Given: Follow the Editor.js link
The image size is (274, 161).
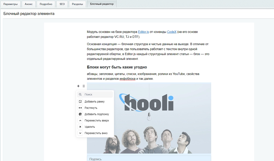Looking at the screenshot, I should (143, 32).
